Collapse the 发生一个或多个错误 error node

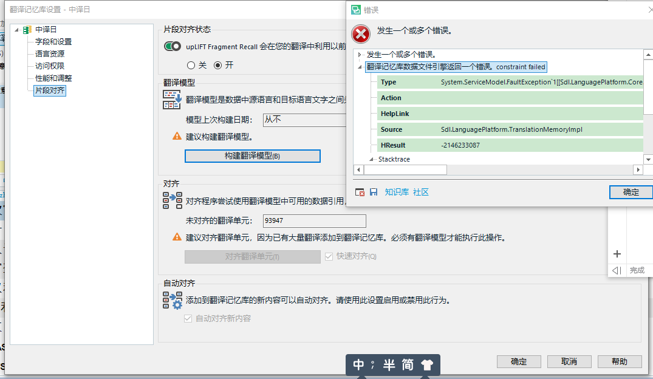tap(360, 55)
